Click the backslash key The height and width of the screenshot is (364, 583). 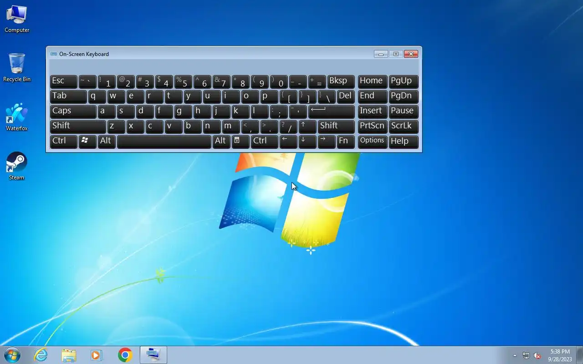pyautogui.click(x=327, y=96)
